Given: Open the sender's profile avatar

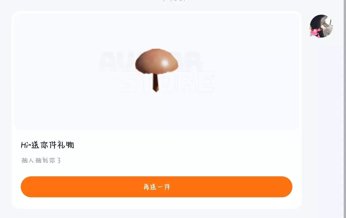Looking at the screenshot, I should pyautogui.click(x=321, y=26).
